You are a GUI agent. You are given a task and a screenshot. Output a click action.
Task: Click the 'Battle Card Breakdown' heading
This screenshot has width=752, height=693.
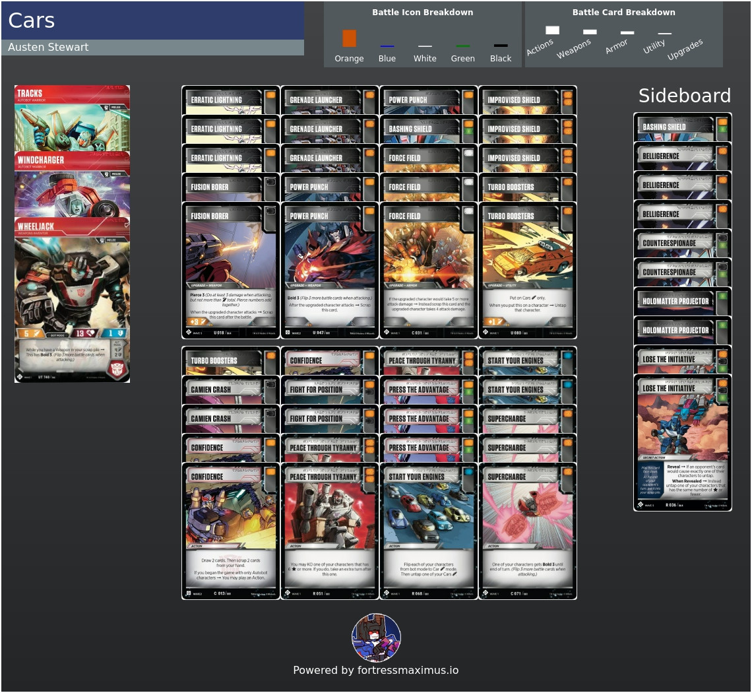point(623,13)
